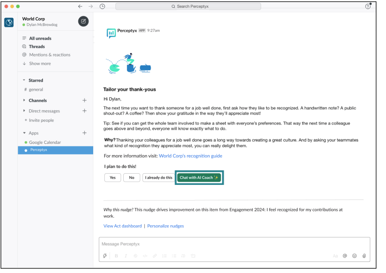Toggle bulleted list formatting
Image resolution: width=386 pixels, height=273 pixels.
tap(174, 256)
